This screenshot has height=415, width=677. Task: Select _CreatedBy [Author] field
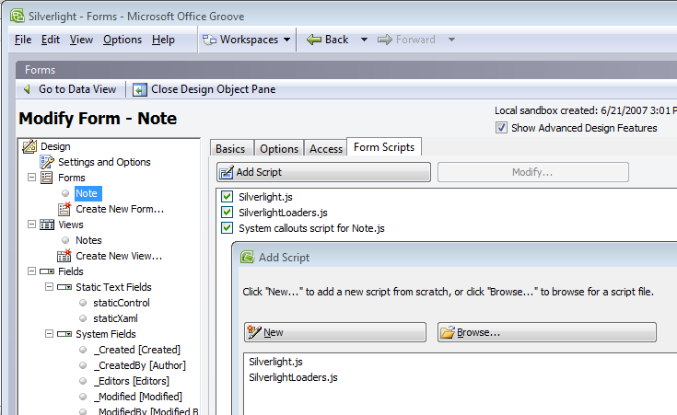coord(139,365)
